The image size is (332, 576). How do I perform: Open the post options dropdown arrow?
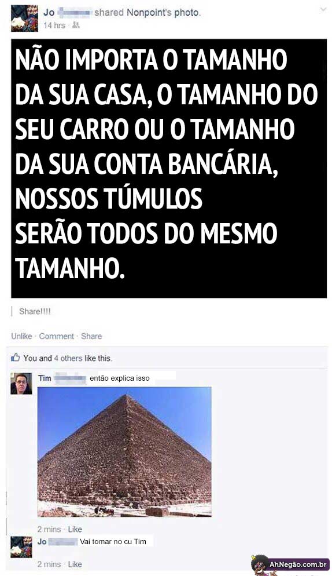tap(323, 9)
